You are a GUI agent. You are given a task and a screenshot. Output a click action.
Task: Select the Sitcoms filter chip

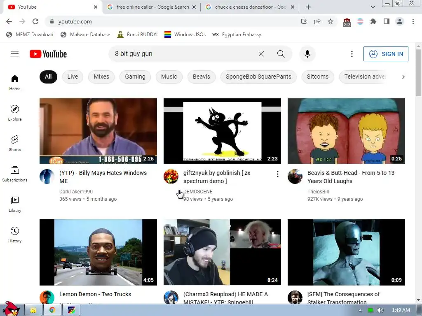318,77
